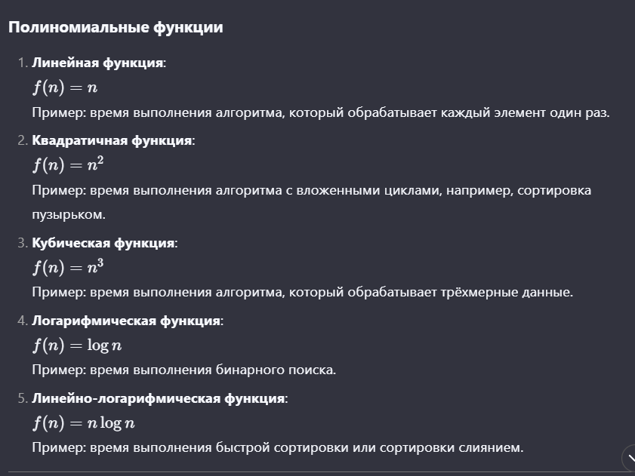
Task: Select the Линейная функция list title
Action: [99, 63]
